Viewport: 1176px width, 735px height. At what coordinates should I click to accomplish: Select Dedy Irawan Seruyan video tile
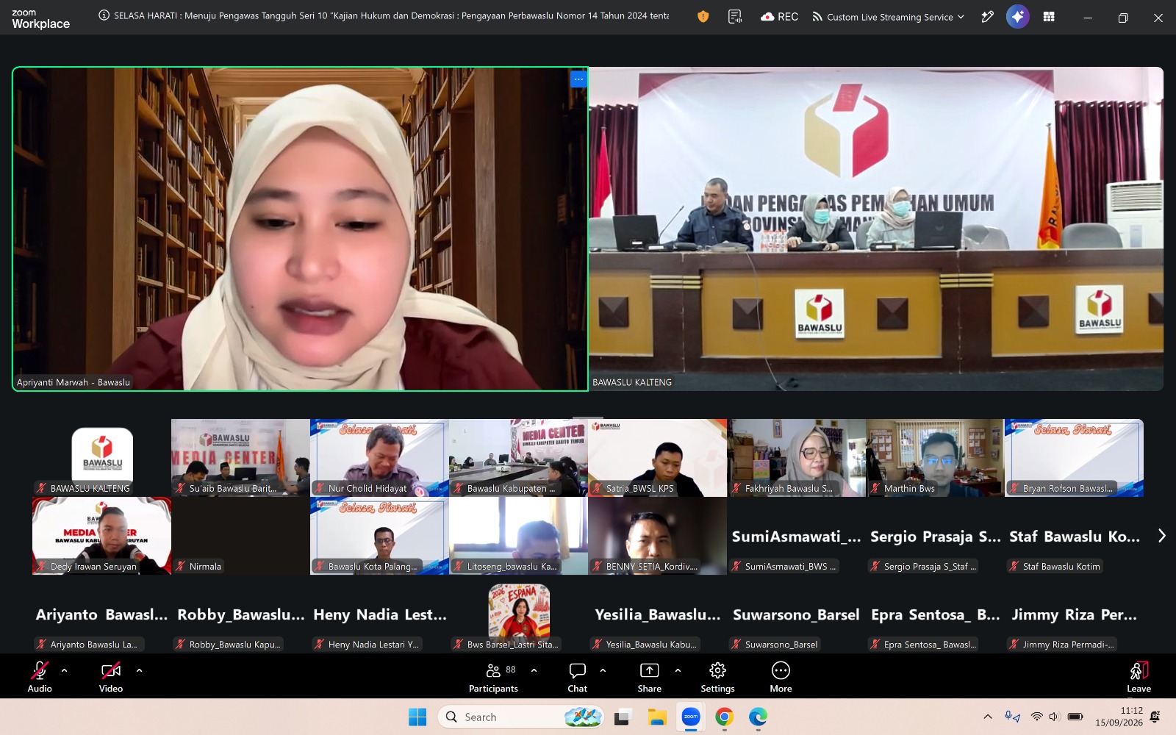point(102,536)
